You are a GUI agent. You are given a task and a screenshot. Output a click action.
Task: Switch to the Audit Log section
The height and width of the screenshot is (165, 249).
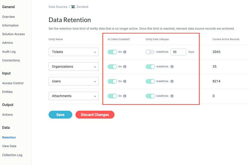pos(9,51)
